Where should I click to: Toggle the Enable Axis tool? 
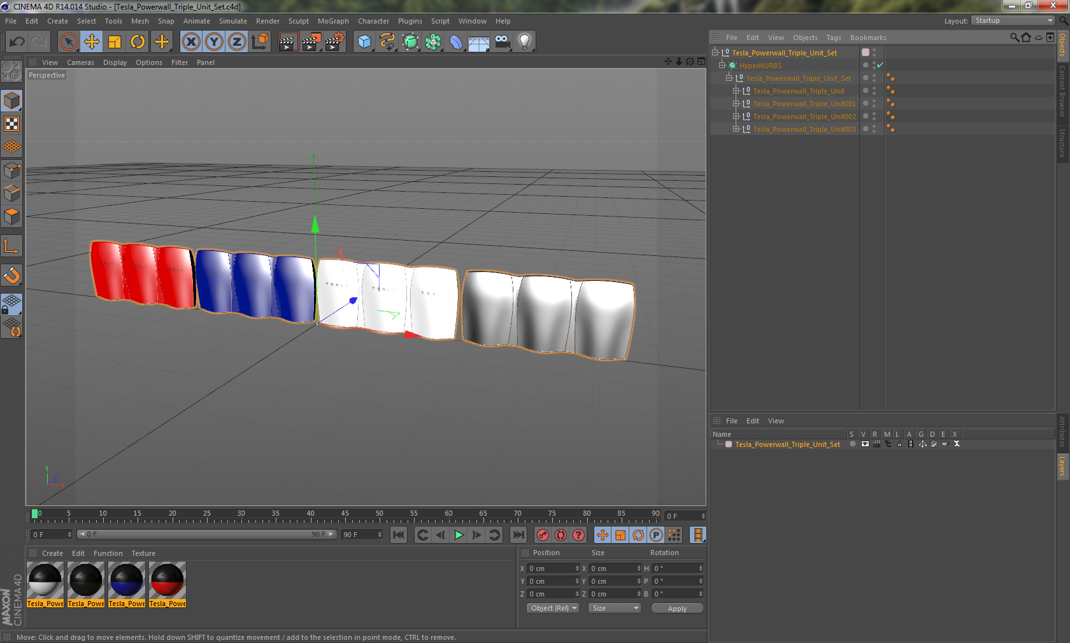(12, 246)
